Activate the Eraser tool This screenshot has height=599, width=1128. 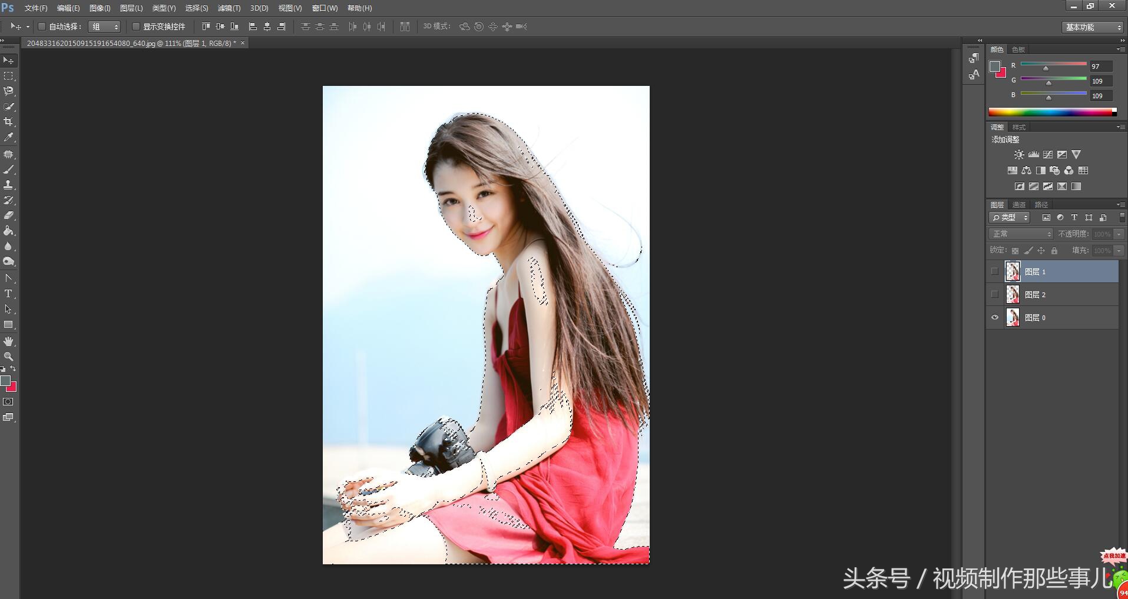click(8, 215)
